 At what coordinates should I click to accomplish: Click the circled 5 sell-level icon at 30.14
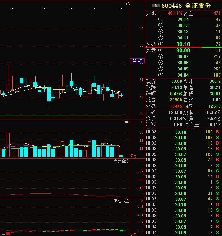coord(160,19)
